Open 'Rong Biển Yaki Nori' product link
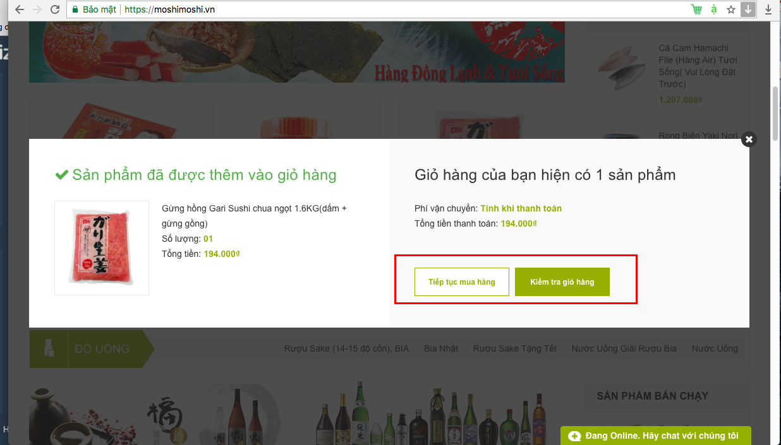Image resolution: width=781 pixels, height=445 pixels. coord(698,136)
